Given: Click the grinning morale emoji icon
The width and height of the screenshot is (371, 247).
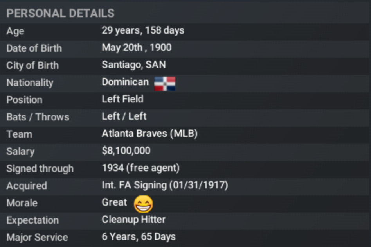Looking at the screenshot, I should [x=143, y=204].
